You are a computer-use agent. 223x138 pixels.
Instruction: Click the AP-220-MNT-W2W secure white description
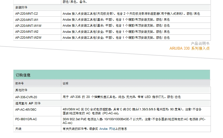pyautogui.click(x=116, y=38)
